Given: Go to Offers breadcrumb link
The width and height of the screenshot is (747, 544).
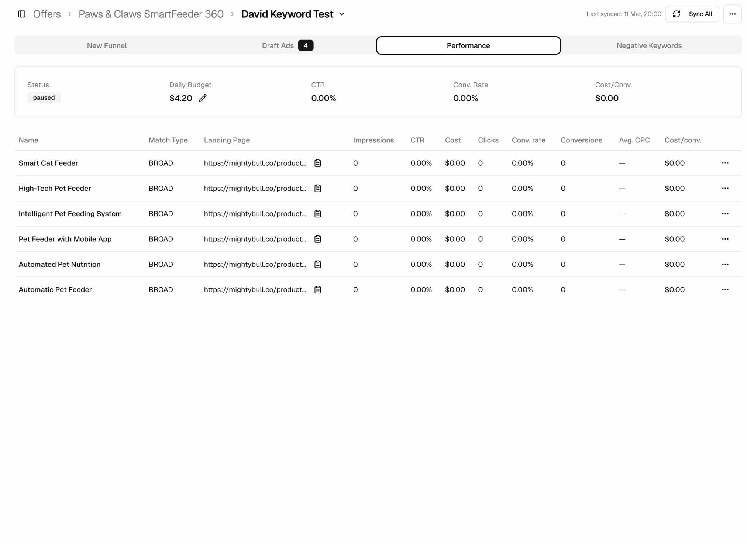Looking at the screenshot, I should [47, 14].
